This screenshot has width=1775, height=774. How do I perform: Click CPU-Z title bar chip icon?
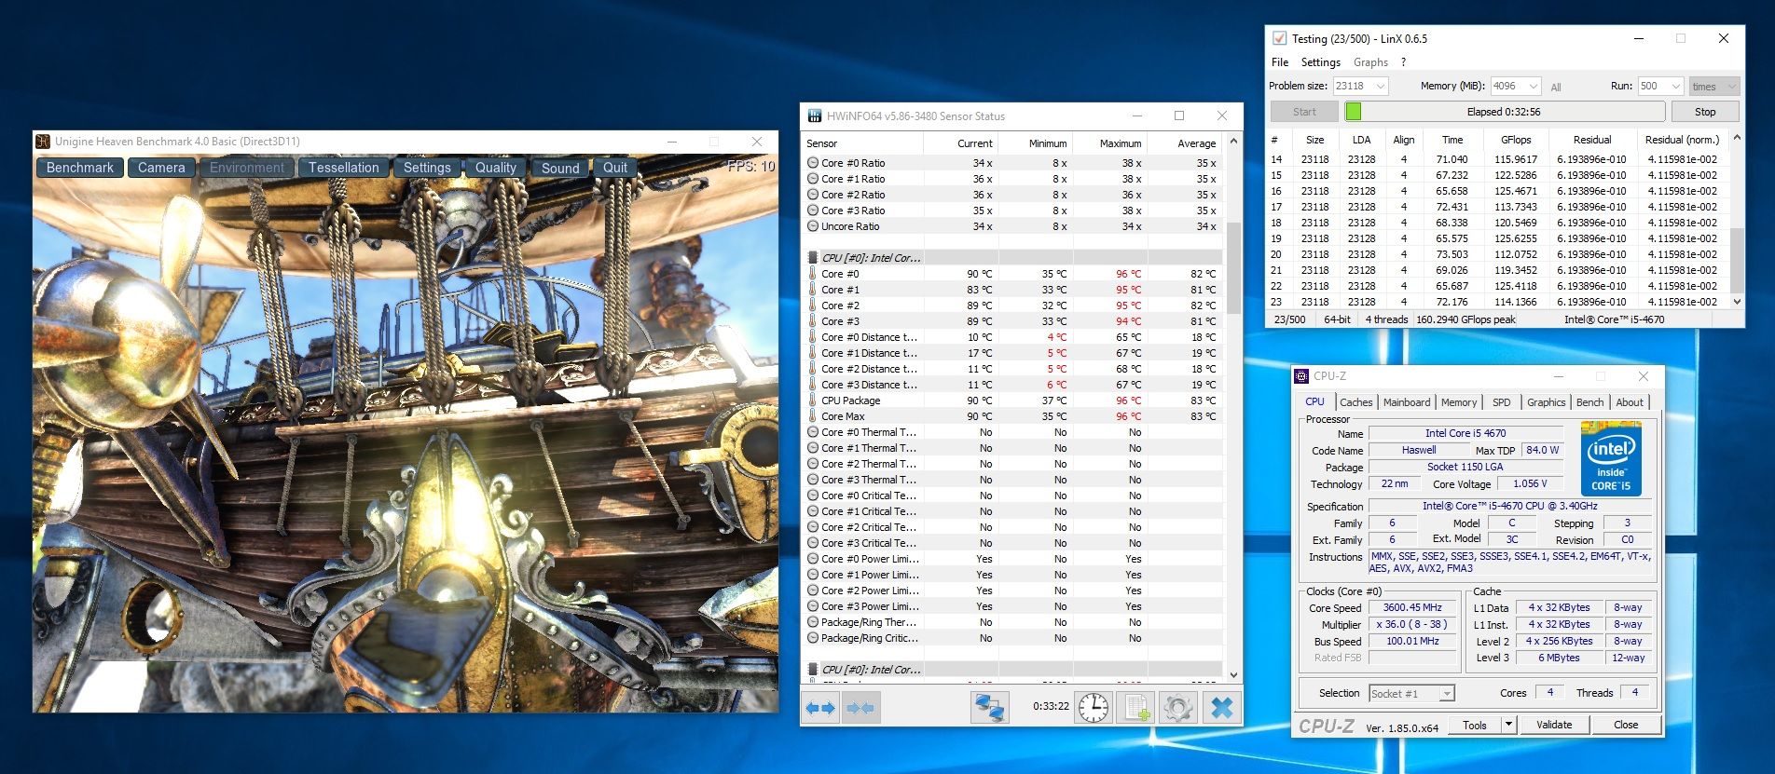(x=1301, y=376)
